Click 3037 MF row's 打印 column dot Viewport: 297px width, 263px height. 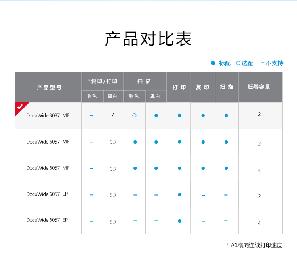179,115
